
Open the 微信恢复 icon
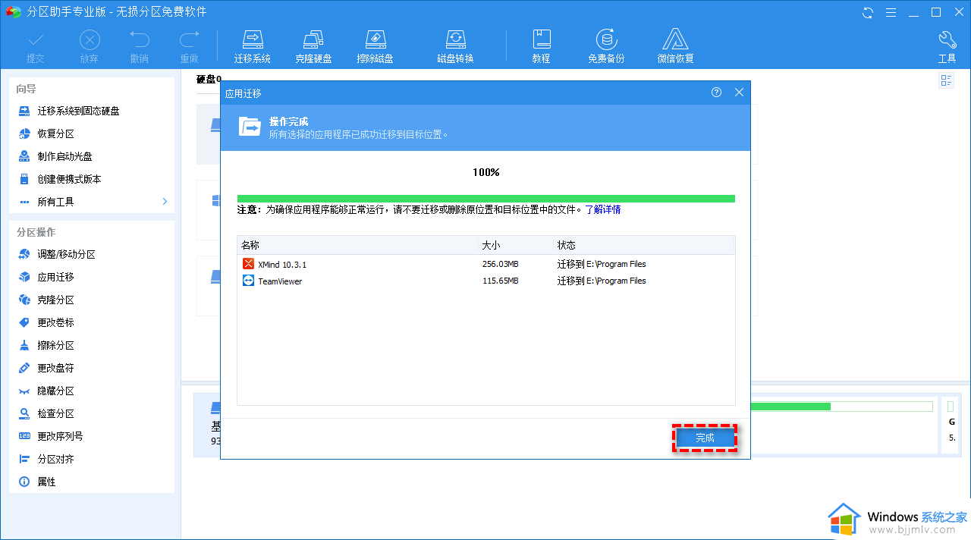click(x=676, y=46)
